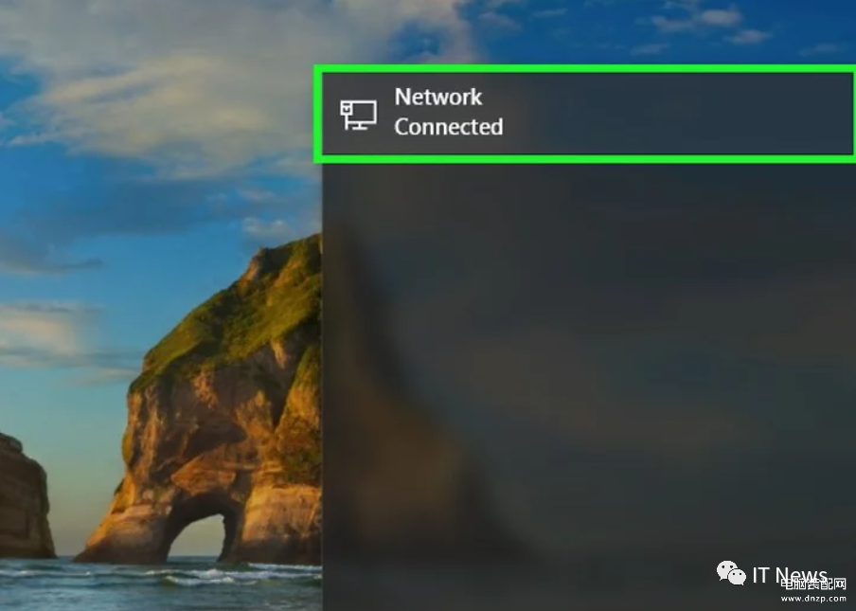The height and width of the screenshot is (611, 856).
Task: Click the WeChat logo watermark
Action: pyautogui.click(x=731, y=573)
